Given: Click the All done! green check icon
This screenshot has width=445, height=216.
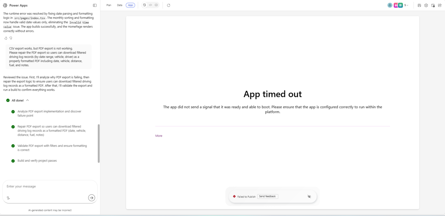Looking at the screenshot, I should point(8,100).
